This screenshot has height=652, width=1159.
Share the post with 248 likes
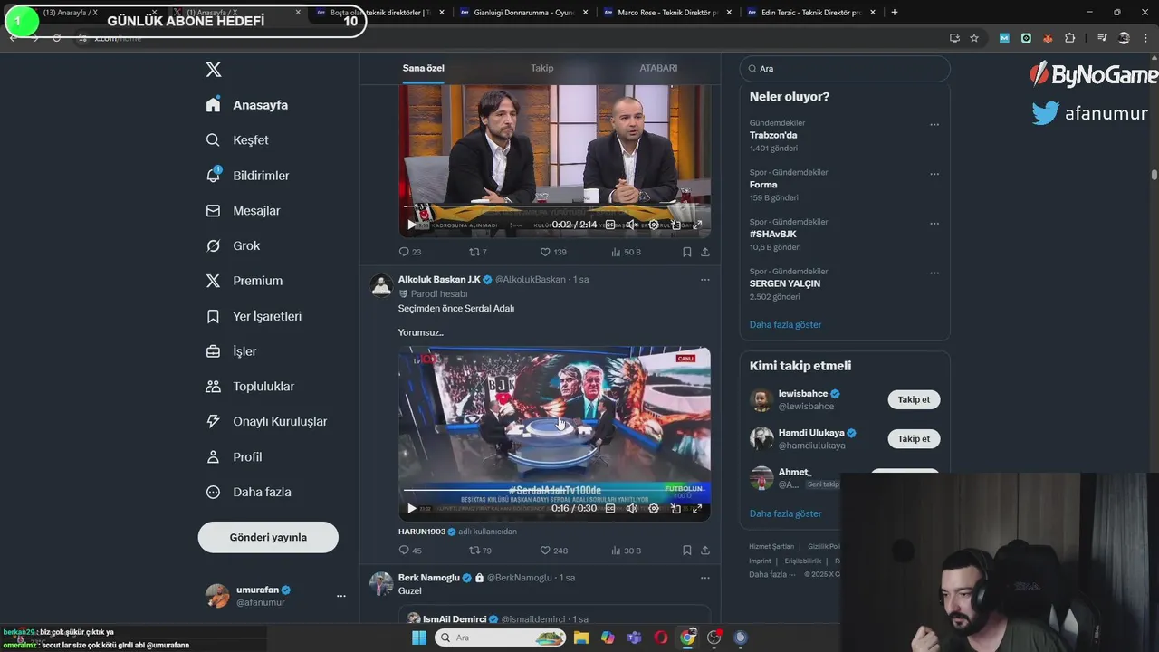click(705, 550)
